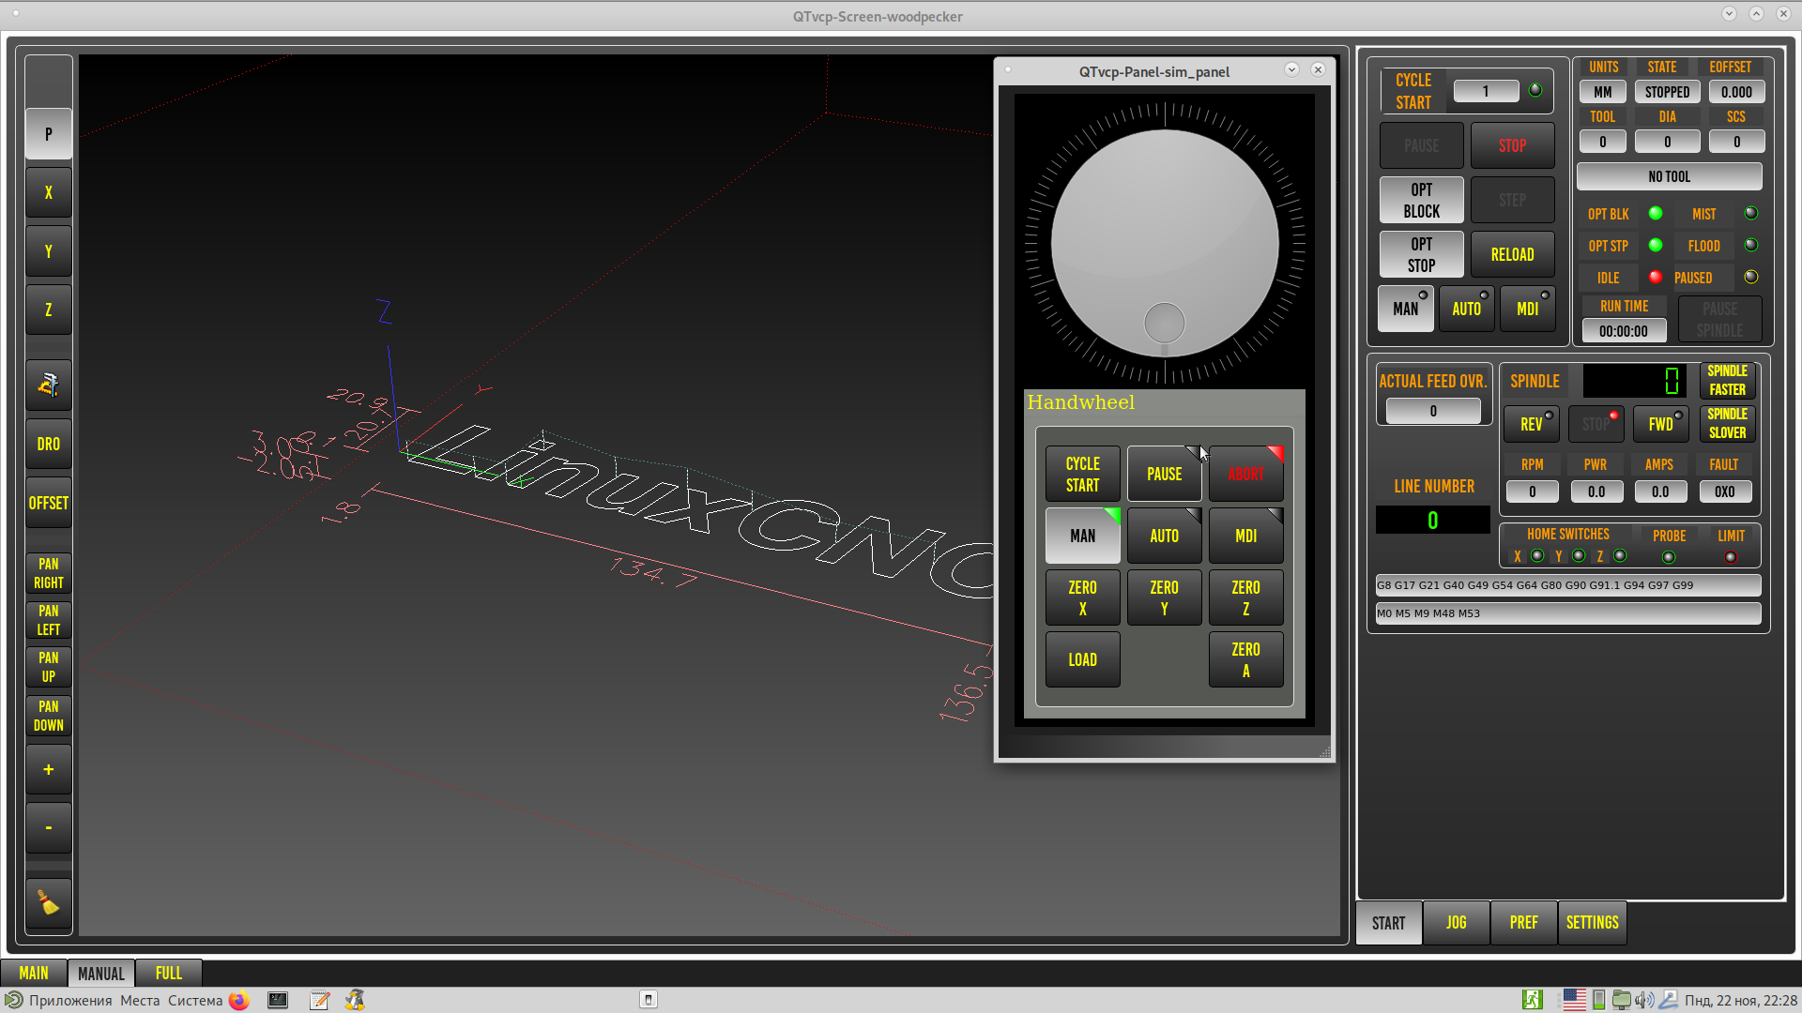This screenshot has height=1013, width=1802.
Task: Open the Места menu in taskbar
Action: tap(140, 1000)
